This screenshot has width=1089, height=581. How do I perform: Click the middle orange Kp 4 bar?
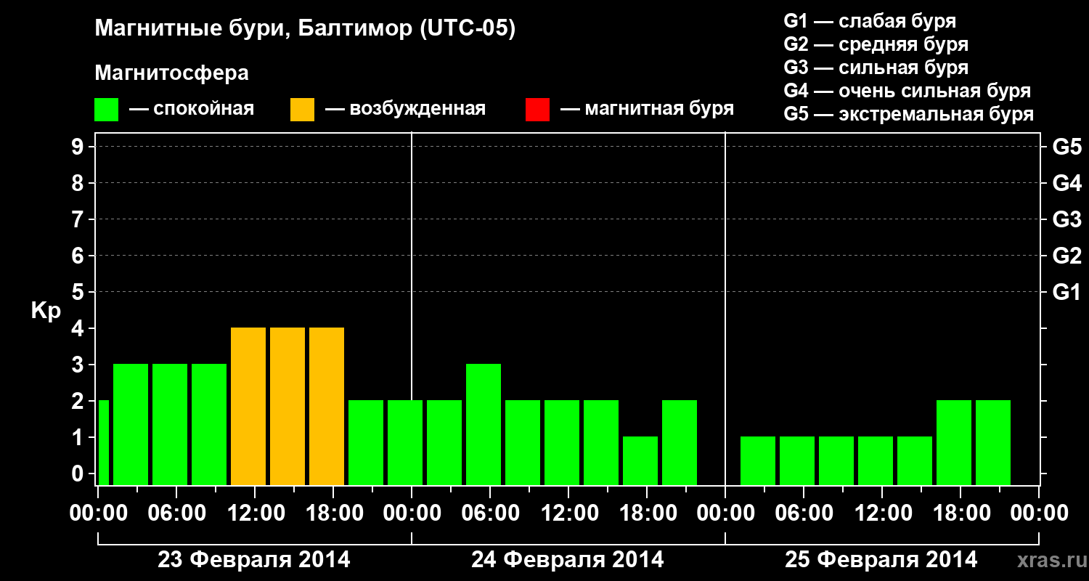pyautogui.click(x=287, y=406)
